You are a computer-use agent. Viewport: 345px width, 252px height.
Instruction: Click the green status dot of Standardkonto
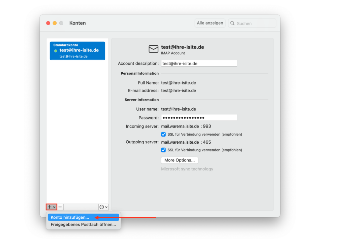tap(56, 50)
